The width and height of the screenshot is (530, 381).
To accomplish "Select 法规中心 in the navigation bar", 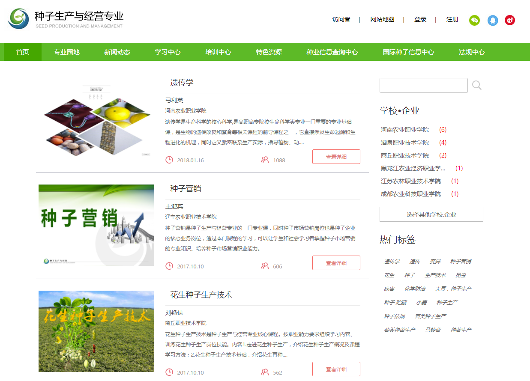I will 472,52.
